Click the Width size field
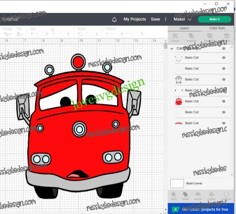This screenshot has height=214, width=236. point(40,34)
